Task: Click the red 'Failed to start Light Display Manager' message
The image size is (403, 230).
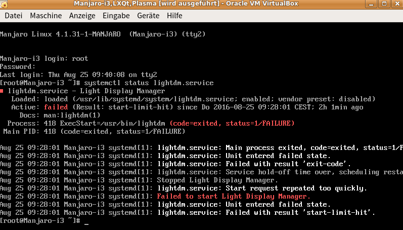Action: [x=234, y=196]
